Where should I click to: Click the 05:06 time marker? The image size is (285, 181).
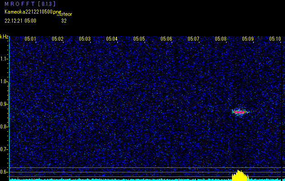(166, 38)
